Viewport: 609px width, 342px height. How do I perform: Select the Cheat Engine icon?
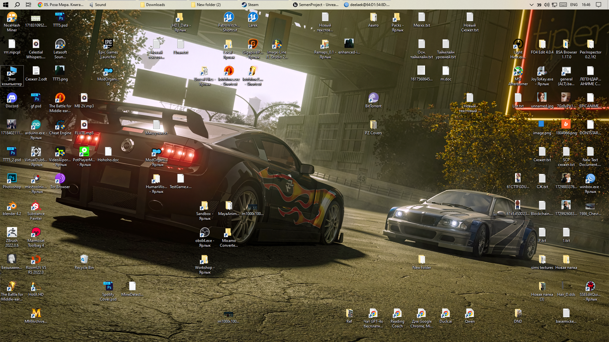coord(60,125)
